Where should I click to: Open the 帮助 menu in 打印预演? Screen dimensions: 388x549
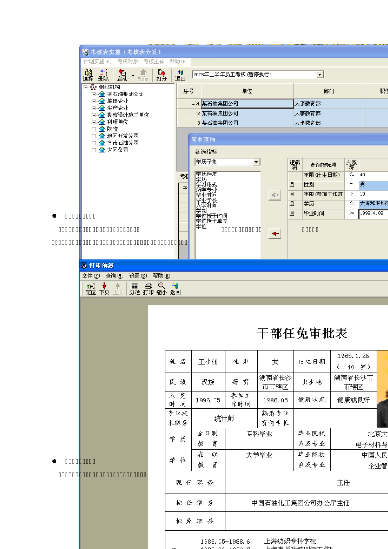tap(161, 276)
